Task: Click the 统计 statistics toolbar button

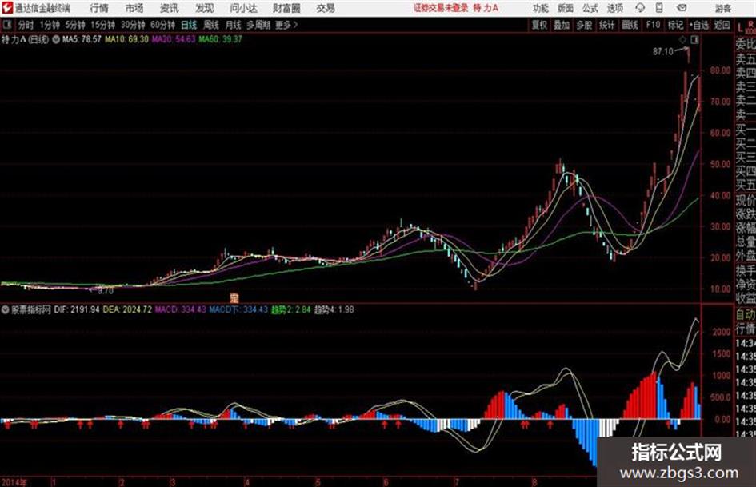Action: 607,25
